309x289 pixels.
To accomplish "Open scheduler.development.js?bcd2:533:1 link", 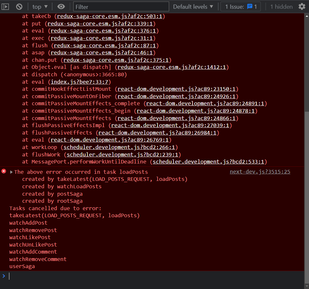I will pyautogui.click(x=209, y=162).
